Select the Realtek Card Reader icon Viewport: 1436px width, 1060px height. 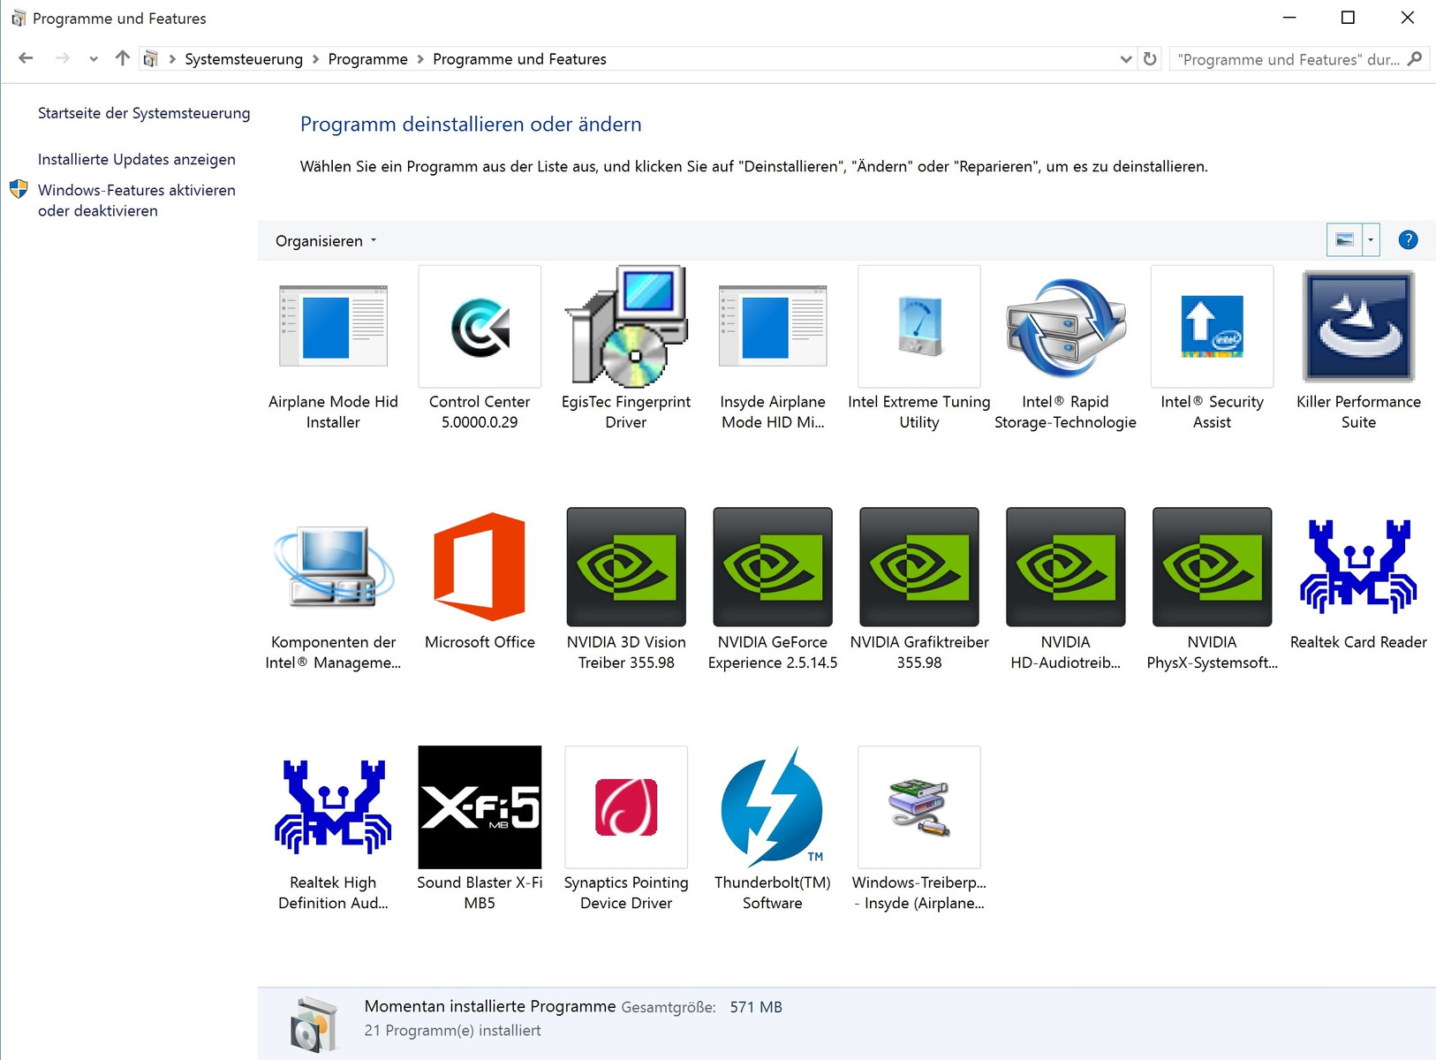pos(1359,567)
